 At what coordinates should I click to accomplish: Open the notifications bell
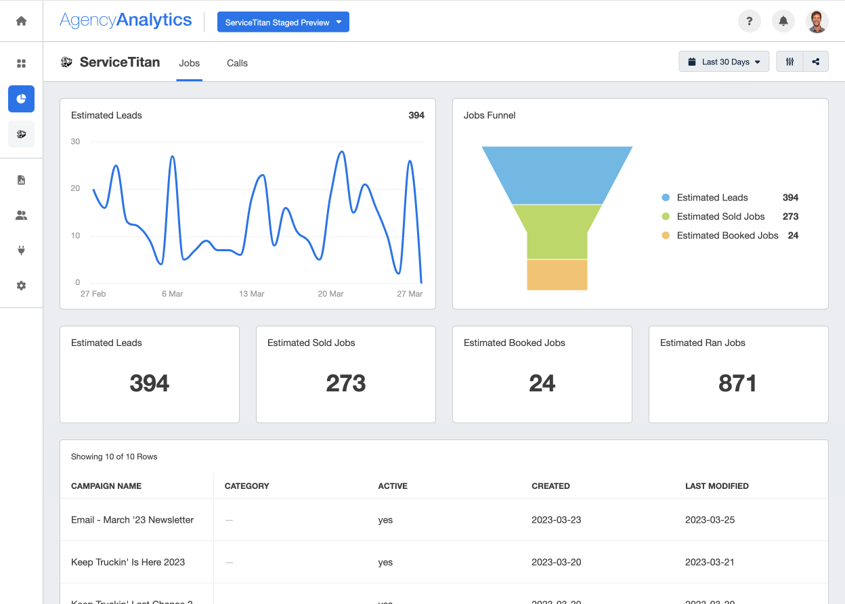(783, 21)
